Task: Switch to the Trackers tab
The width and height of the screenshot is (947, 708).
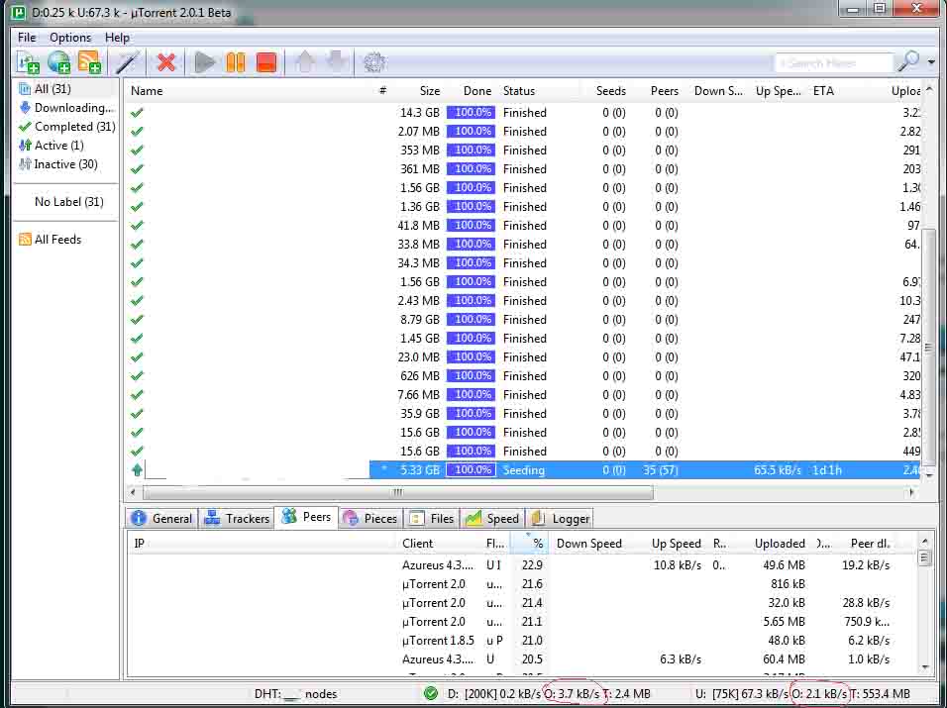Action: [x=237, y=519]
